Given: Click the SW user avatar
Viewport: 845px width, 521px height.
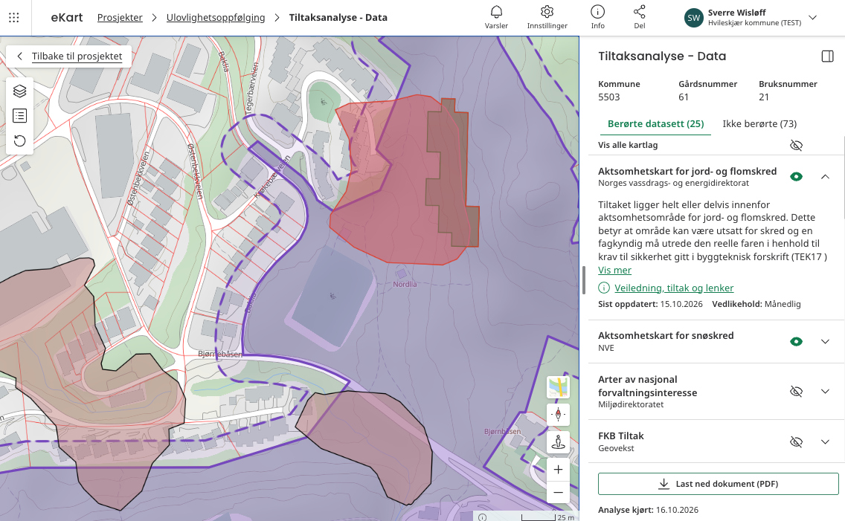Looking at the screenshot, I should (x=693, y=18).
